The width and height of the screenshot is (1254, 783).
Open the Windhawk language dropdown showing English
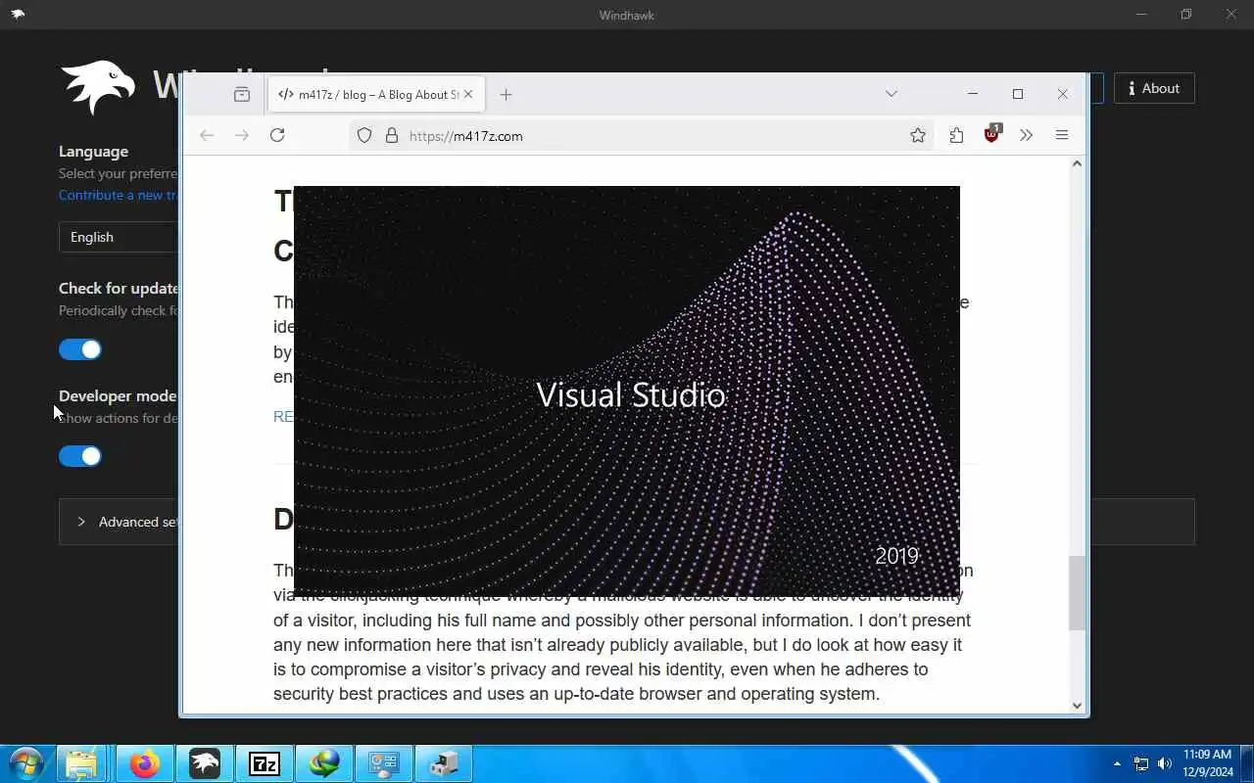119,237
